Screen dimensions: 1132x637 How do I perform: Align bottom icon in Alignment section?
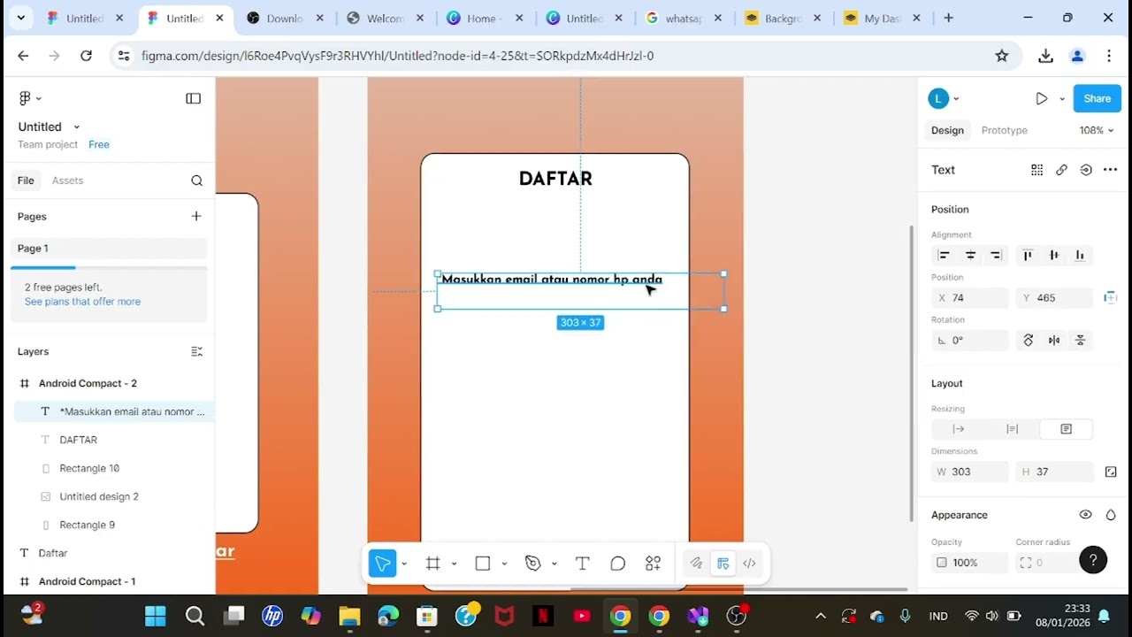1080,256
